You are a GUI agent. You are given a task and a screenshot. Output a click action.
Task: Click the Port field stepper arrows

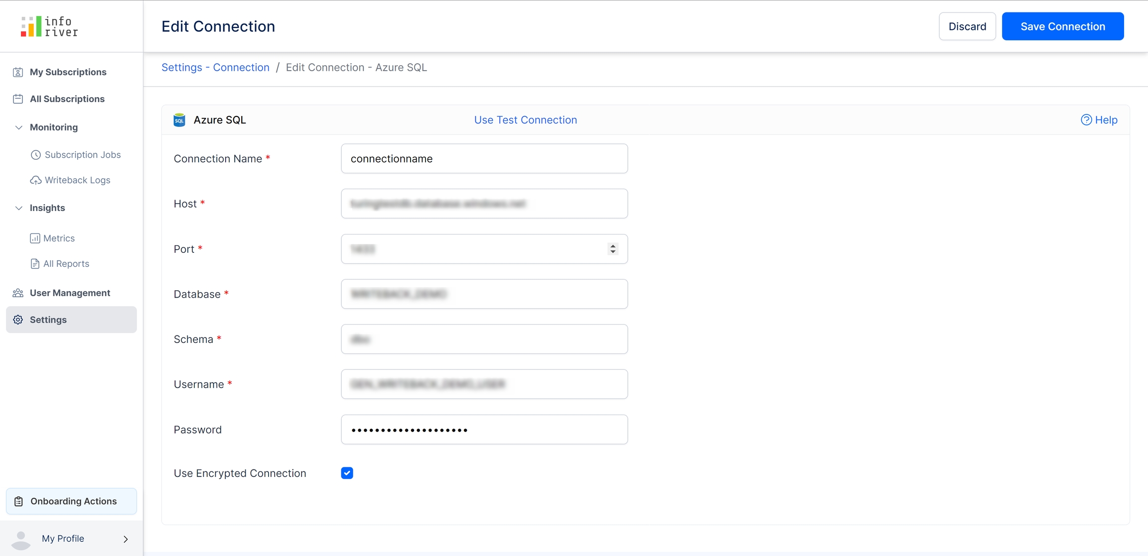point(613,249)
